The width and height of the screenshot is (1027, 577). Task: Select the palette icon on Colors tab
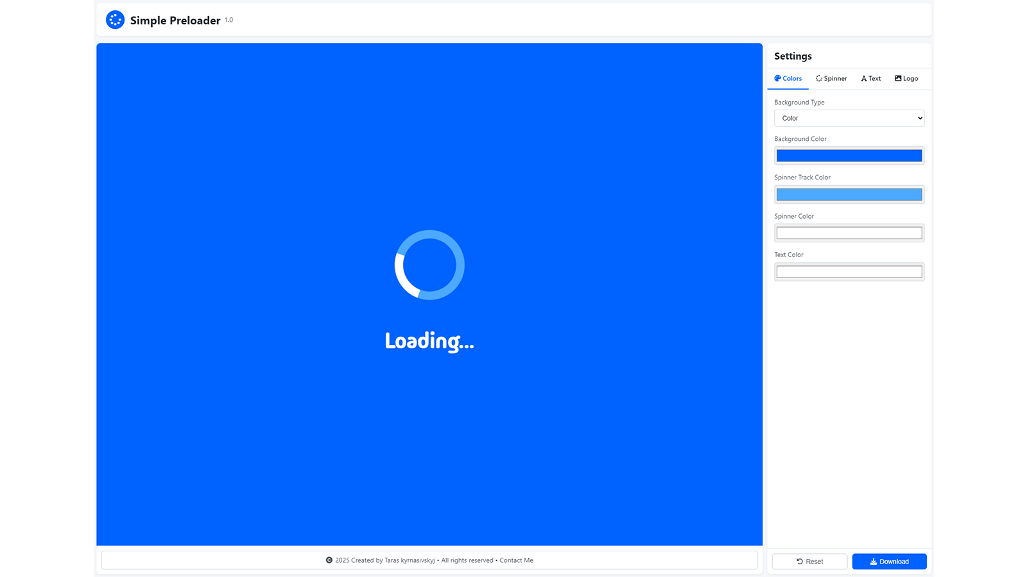[777, 78]
